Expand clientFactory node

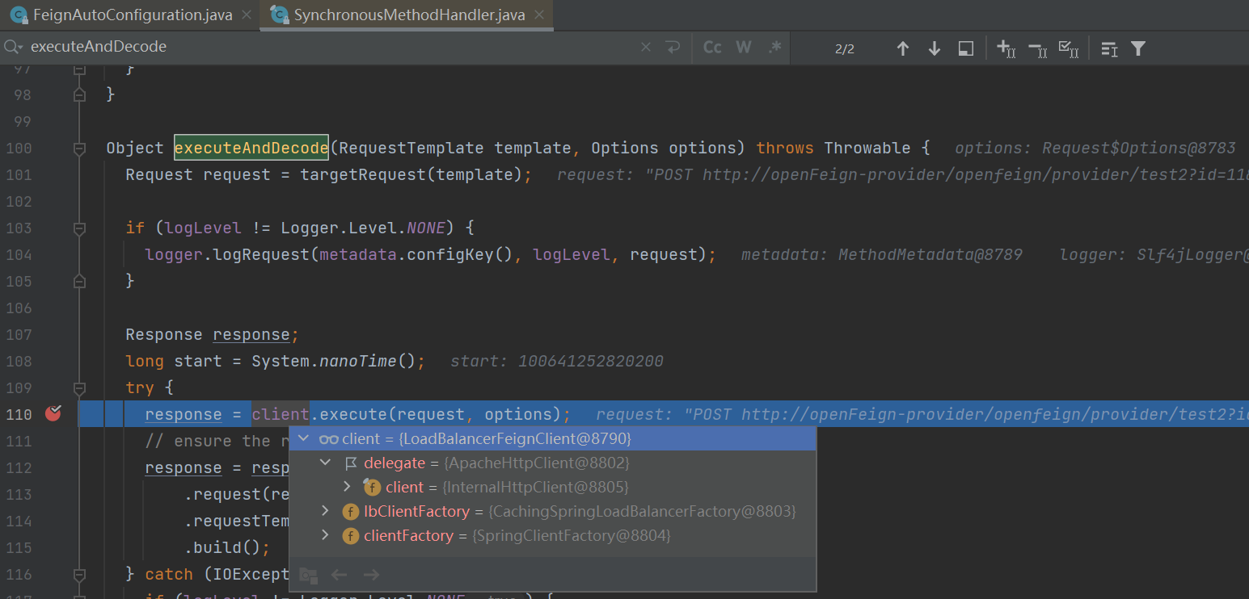[325, 535]
